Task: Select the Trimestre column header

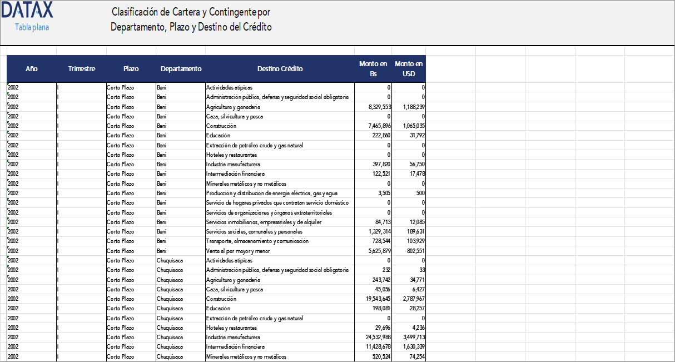Action: pyautogui.click(x=81, y=68)
